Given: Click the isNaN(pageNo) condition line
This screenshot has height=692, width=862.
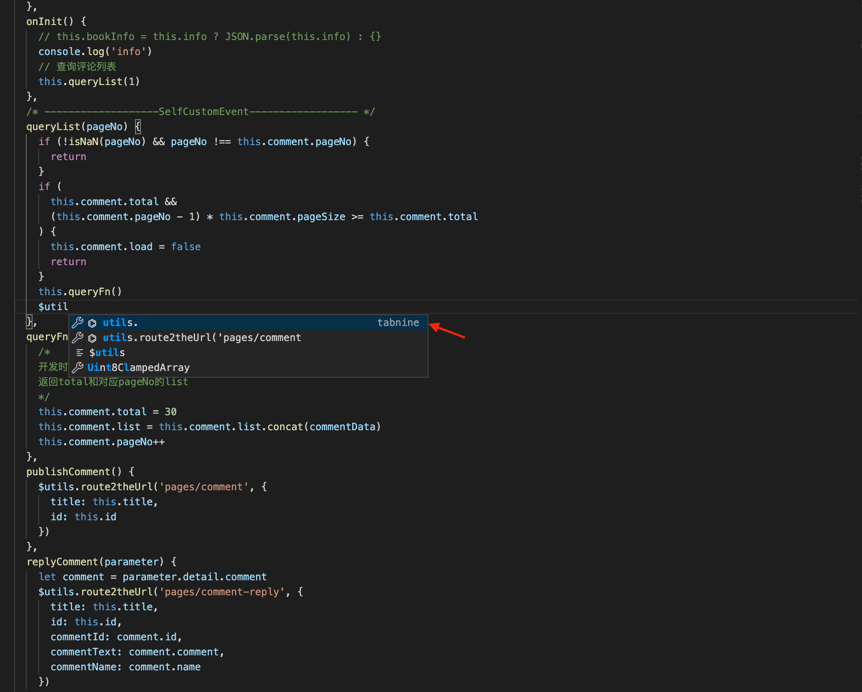Looking at the screenshot, I should tap(204, 142).
